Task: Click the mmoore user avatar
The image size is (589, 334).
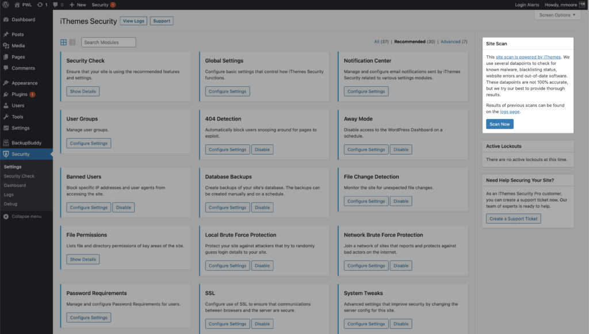Action: click(x=582, y=5)
